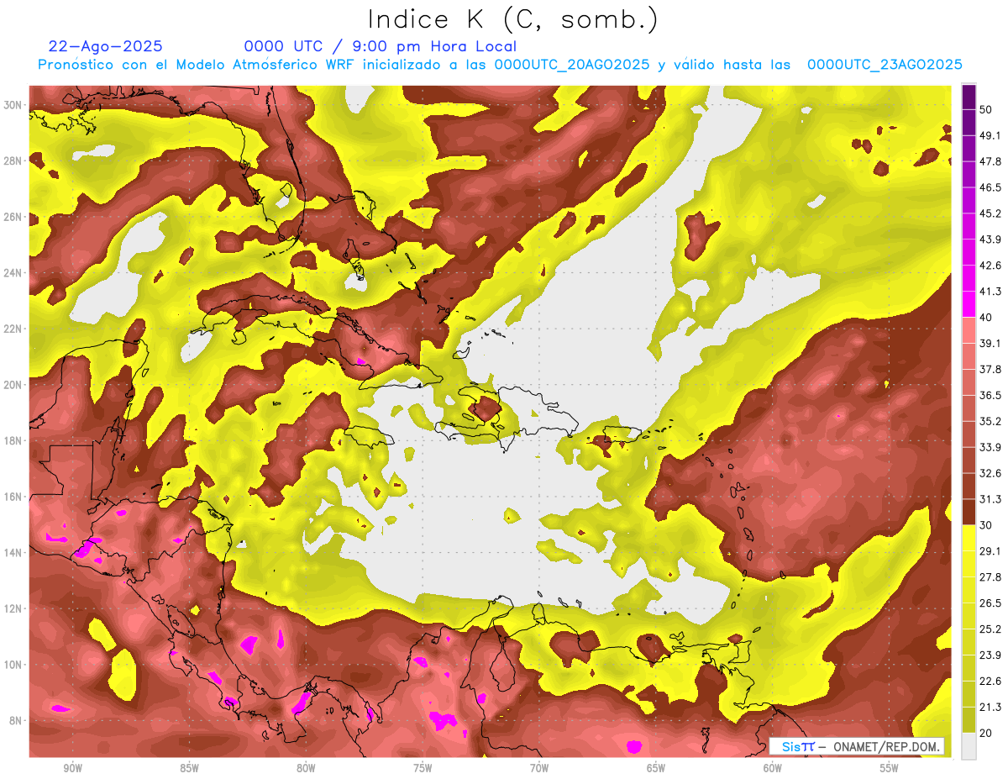Click the bright yellow swatch between 29.1 and 30
Image resolution: width=1008 pixels, height=779 pixels.
point(969,538)
